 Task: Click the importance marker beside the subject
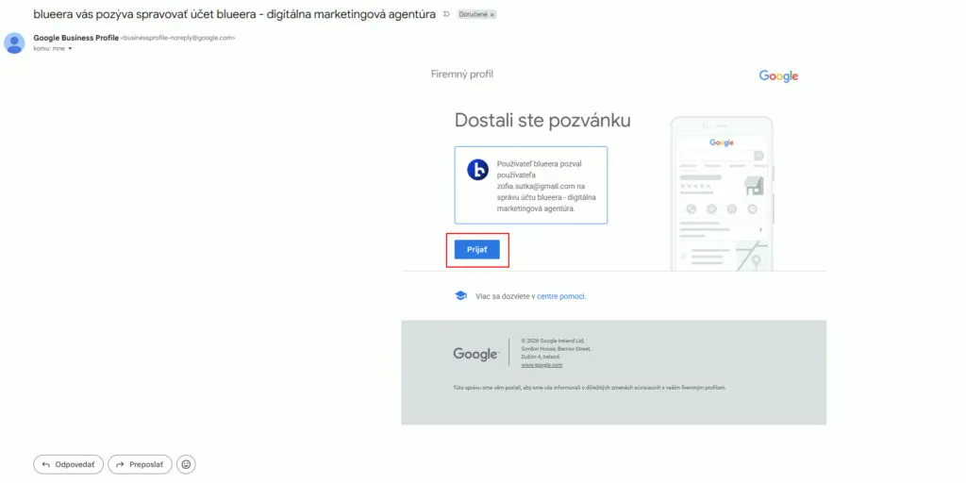446,15
